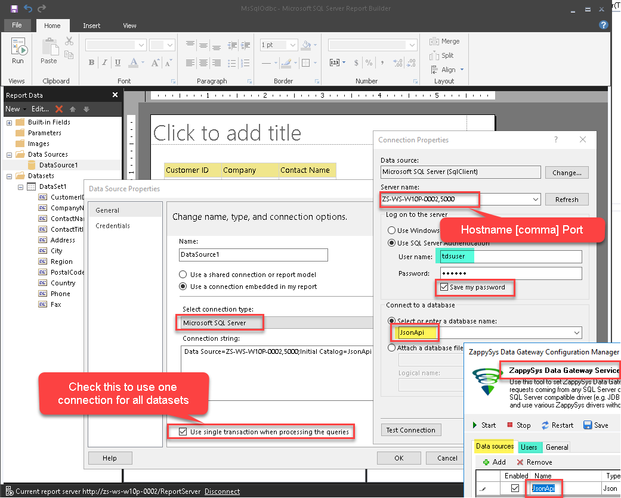Toggle the 'Save my password' checkbox
Screen dimensions: 621x498
coord(444,287)
